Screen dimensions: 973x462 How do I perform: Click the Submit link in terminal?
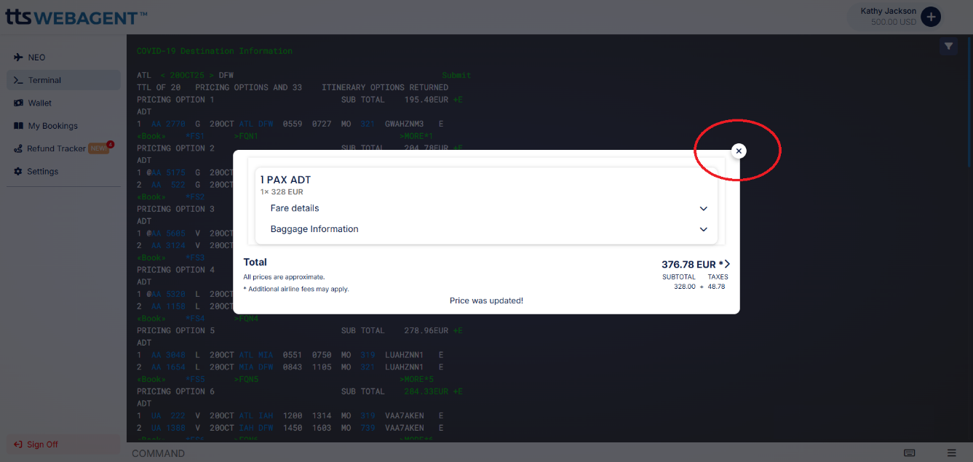pos(456,75)
